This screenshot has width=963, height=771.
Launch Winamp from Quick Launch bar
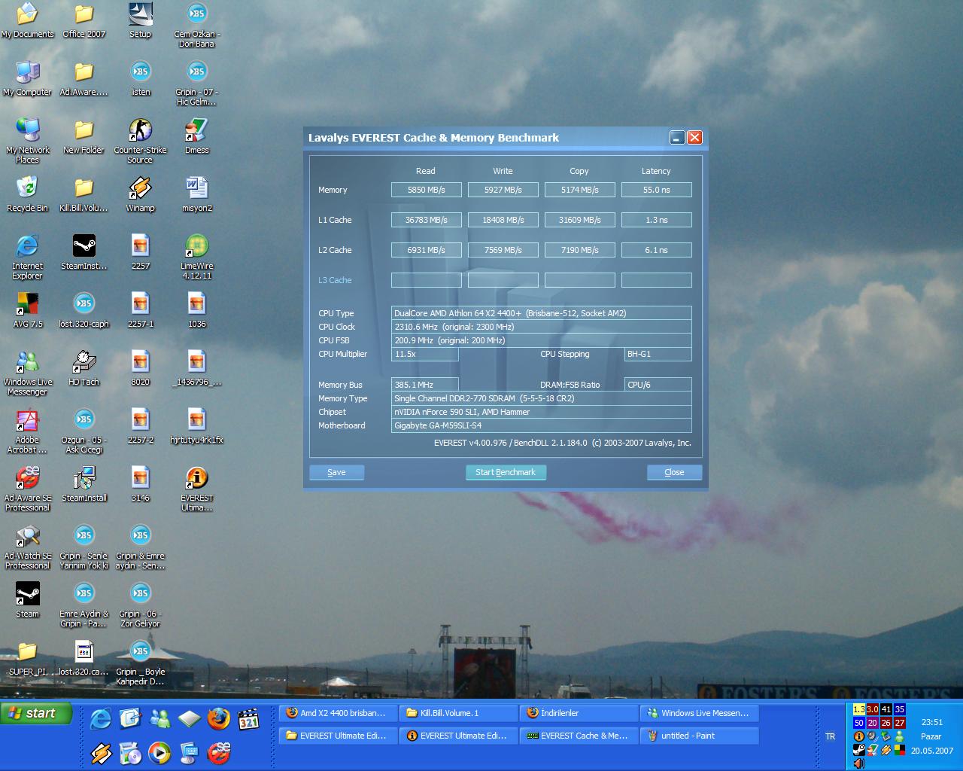(x=100, y=753)
